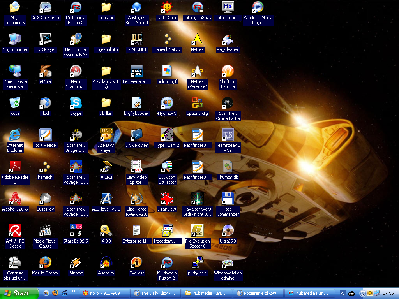Select the Mozilla Firefox desktop icon

tap(45, 262)
